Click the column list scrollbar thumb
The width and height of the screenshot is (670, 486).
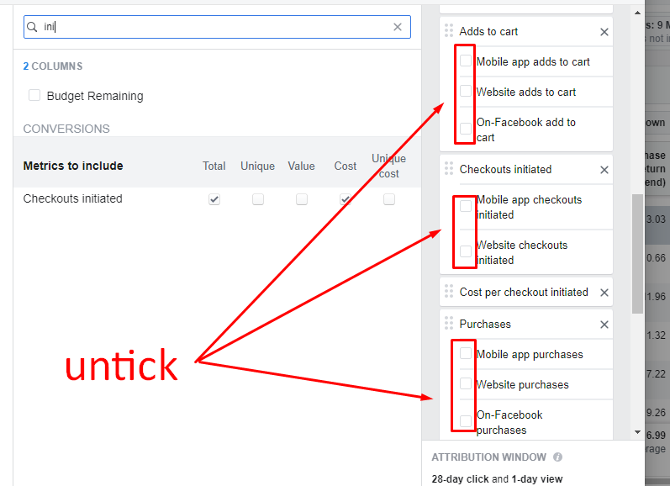[x=637, y=254]
